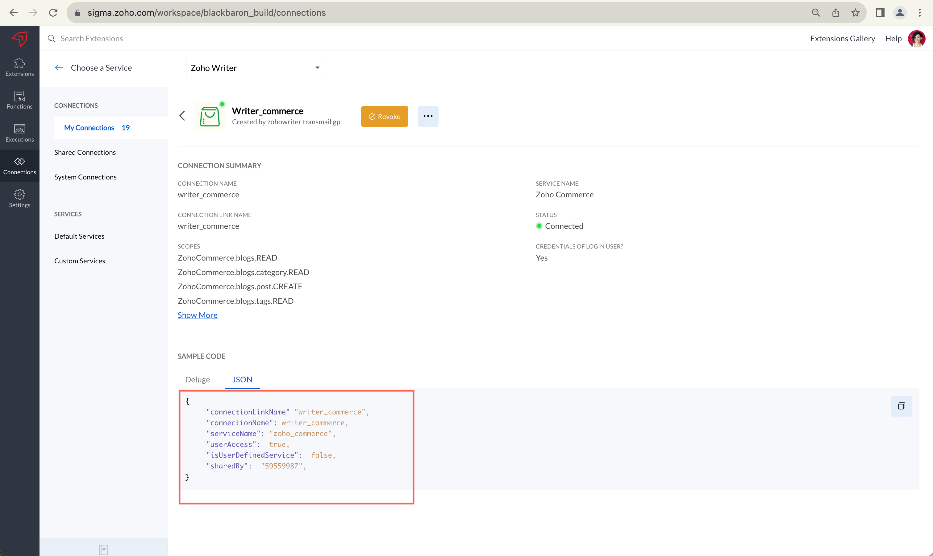The height and width of the screenshot is (556, 933).
Task: Expand the Zoho Writer service dropdown
Action: pyautogui.click(x=257, y=68)
